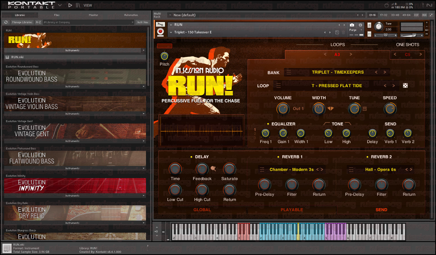Expand Evolution Roundwound Bass Instruments dropdown
The height and width of the screenshot is (255, 436).
143,87
